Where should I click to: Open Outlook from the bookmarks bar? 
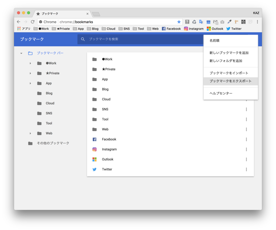coord(215,29)
